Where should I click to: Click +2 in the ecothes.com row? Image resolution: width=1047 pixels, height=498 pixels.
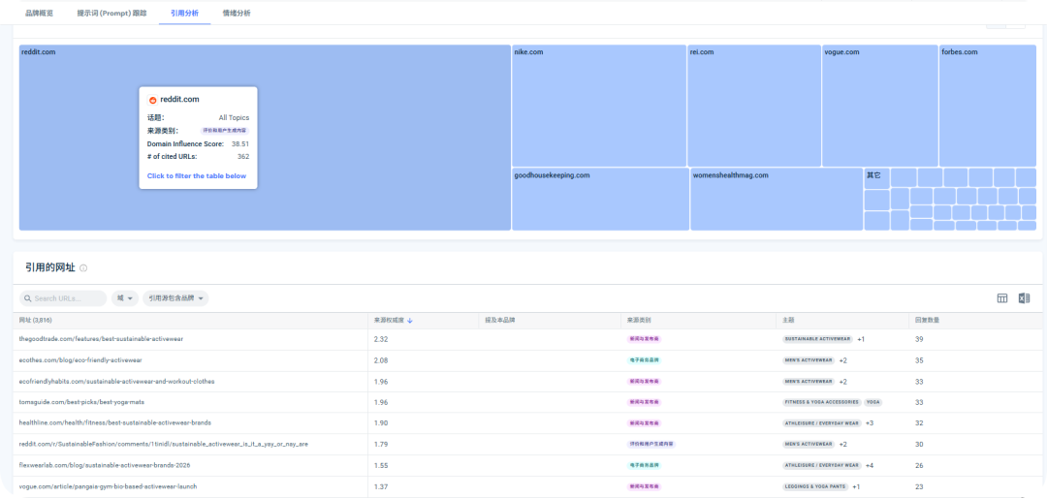pos(842,360)
